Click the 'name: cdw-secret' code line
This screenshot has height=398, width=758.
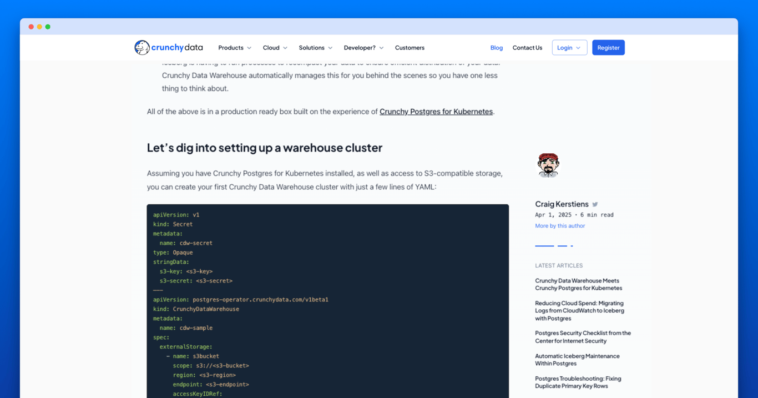tap(186, 243)
